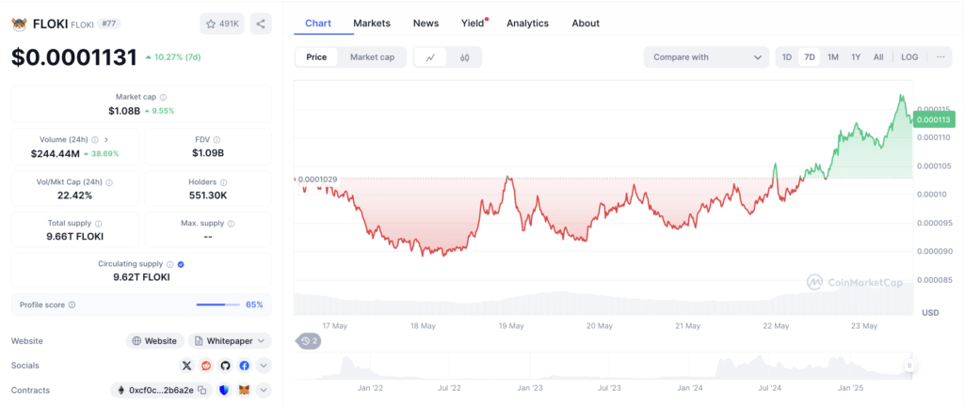Click the Total supply info icon

point(98,224)
